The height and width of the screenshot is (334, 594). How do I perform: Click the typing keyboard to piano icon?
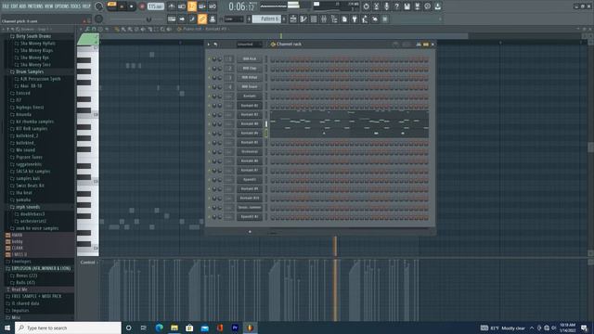[x=172, y=19]
